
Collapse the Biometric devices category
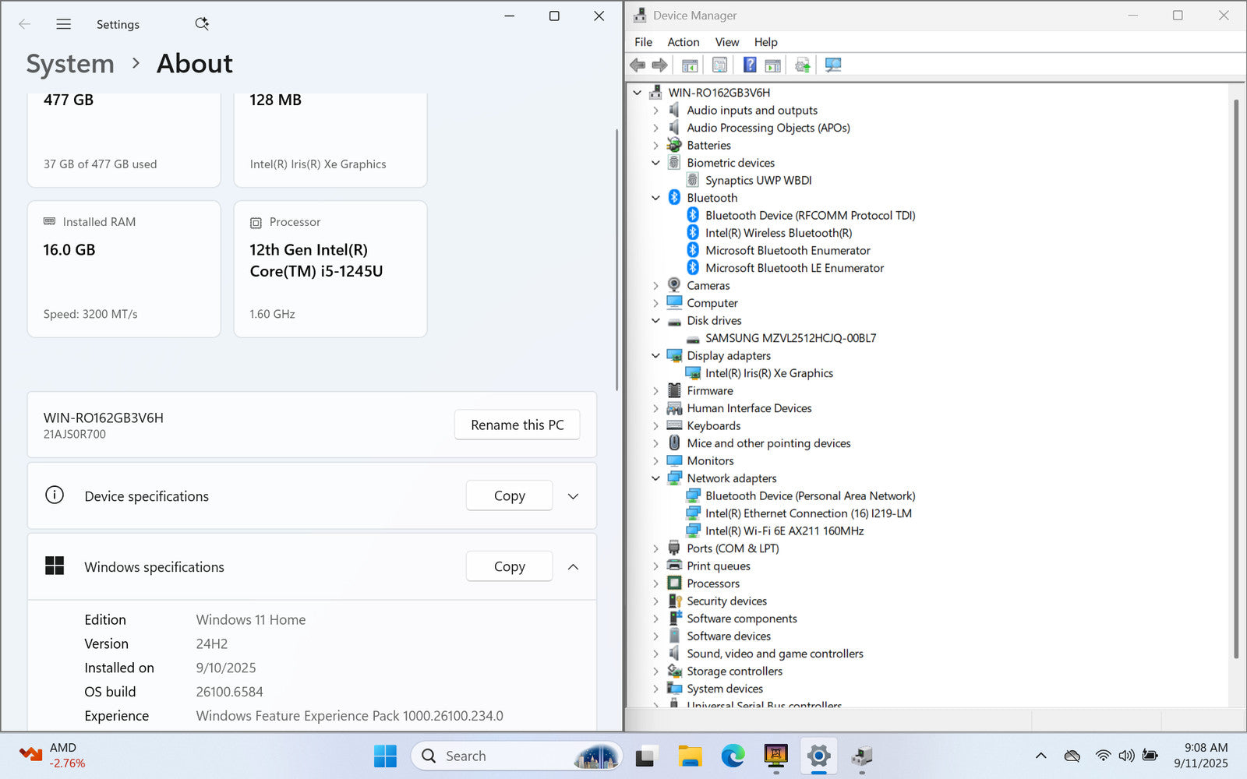(655, 163)
